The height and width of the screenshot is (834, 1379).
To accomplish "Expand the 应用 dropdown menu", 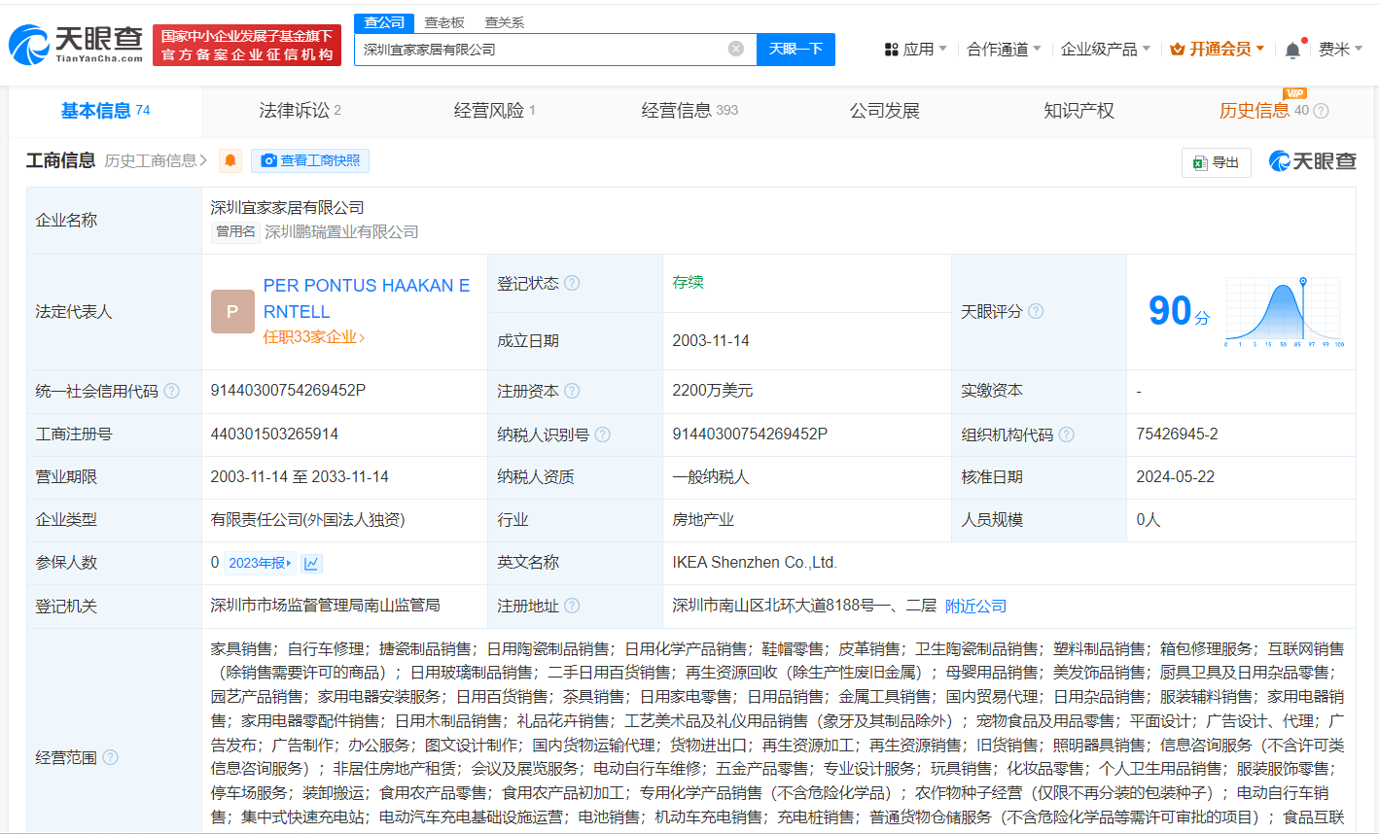I will click(915, 49).
